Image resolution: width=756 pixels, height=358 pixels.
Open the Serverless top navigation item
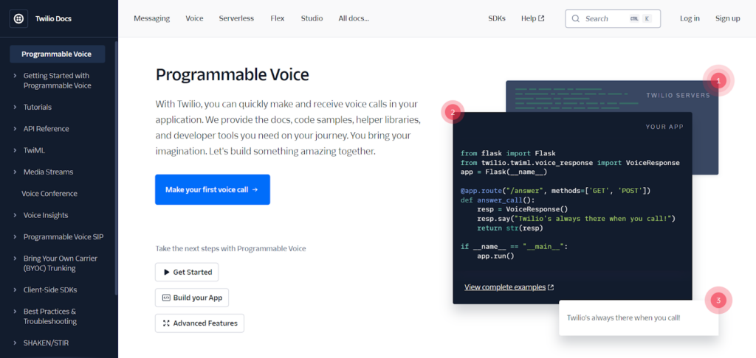(236, 18)
